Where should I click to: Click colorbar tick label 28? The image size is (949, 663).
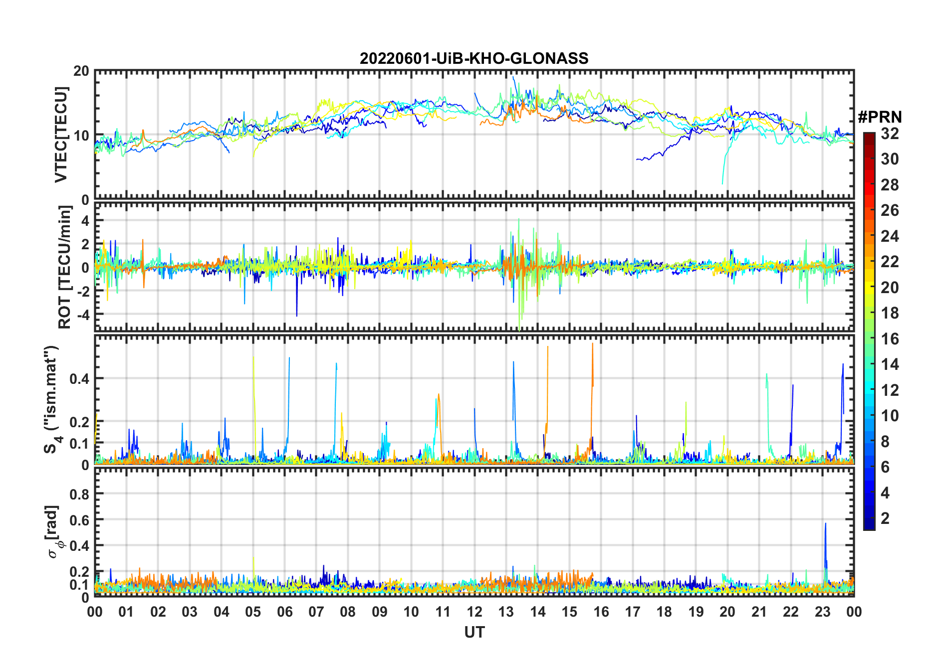point(890,185)
